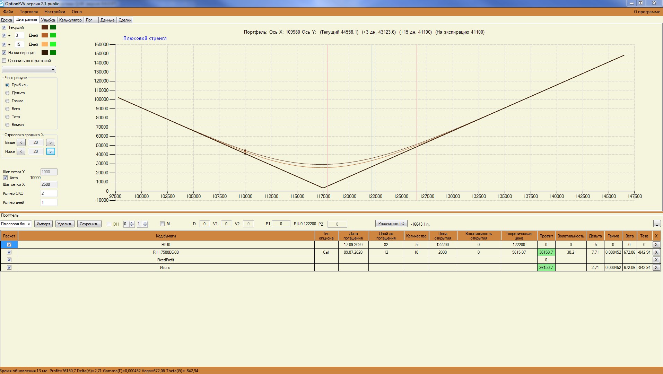Image resolution: width=663 pixels, height=374 pixels.
Task: Click the Импорт button
Action: tap(43, 224)
